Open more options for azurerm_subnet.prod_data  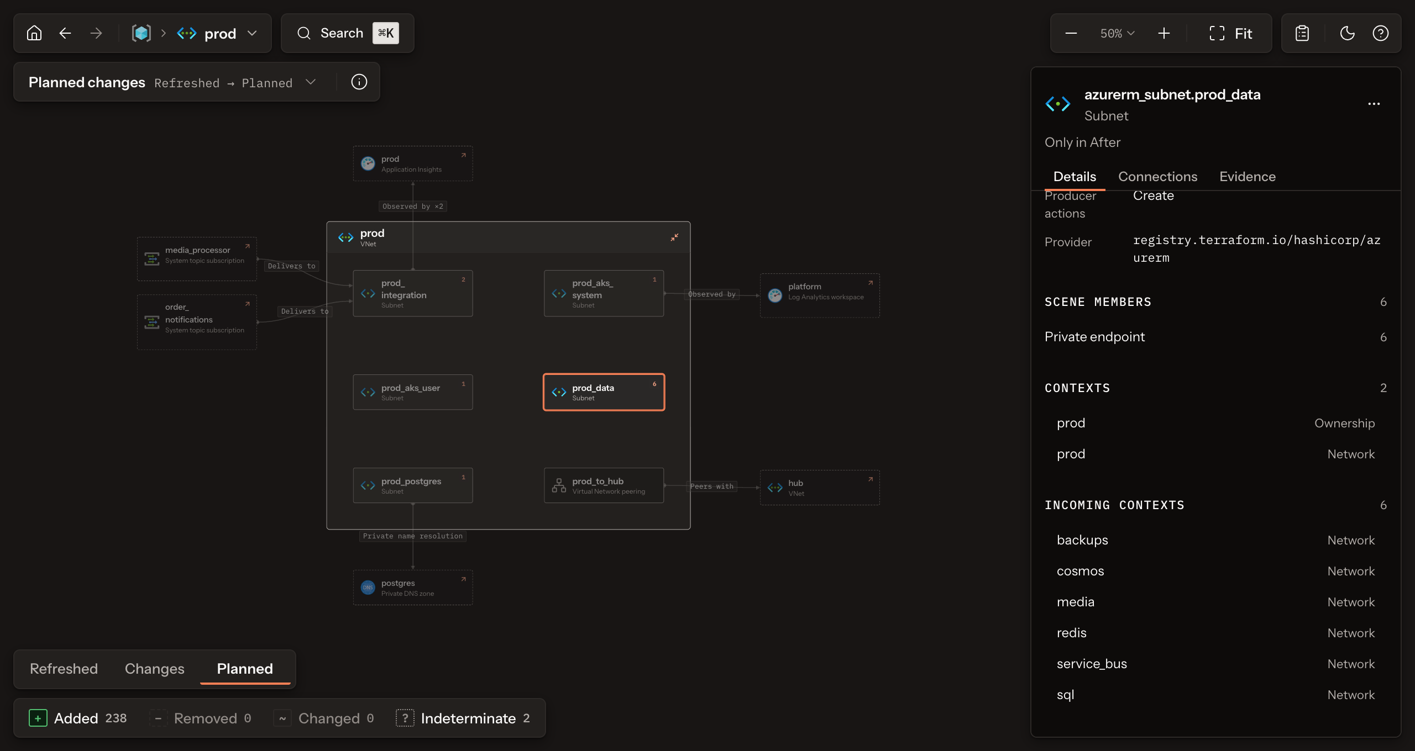(x=1374, y=104)
